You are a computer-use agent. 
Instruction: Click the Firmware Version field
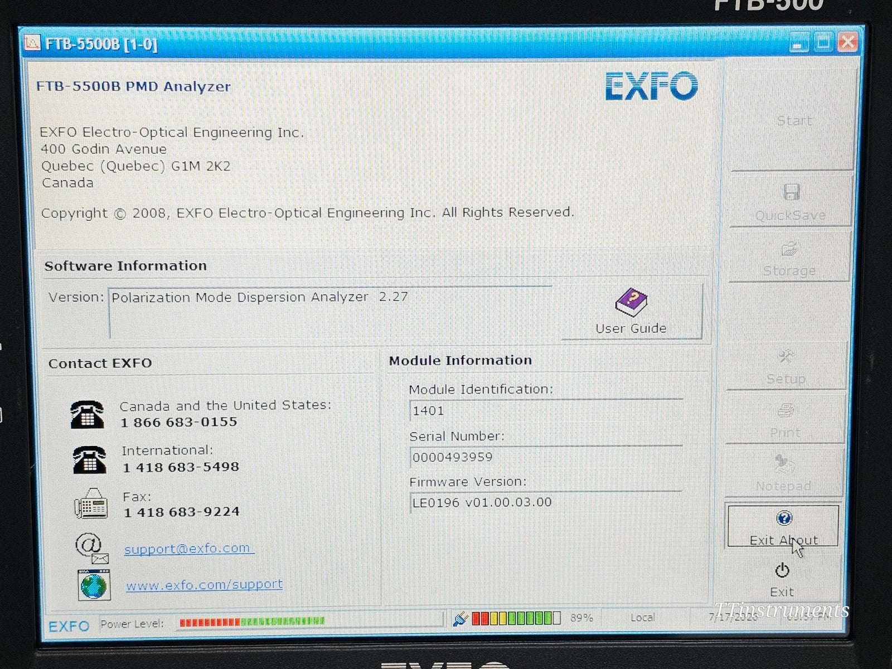[546, 502]
